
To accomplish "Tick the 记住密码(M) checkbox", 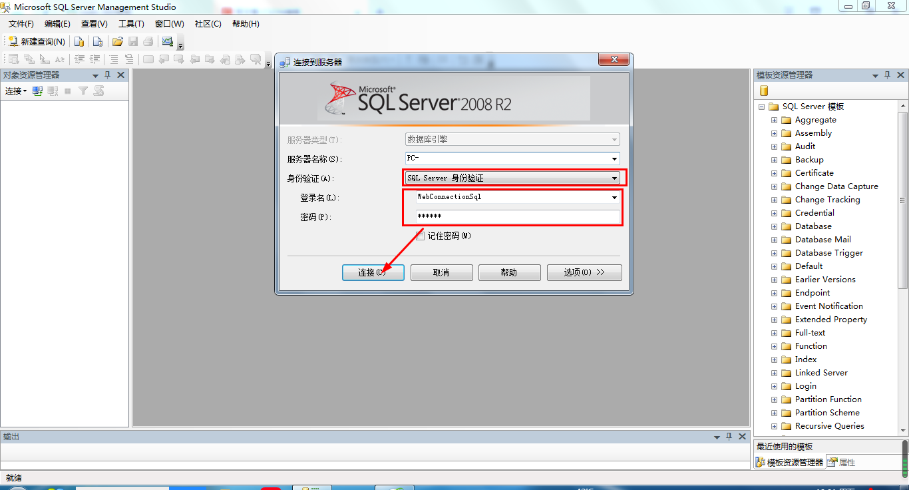I will (x=420, y=236).
